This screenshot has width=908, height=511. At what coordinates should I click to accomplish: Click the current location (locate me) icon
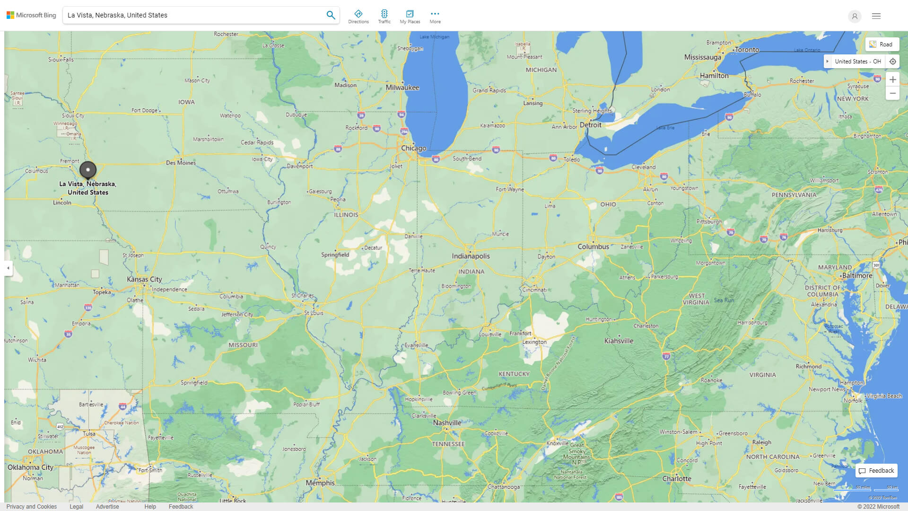click(893, 61)
